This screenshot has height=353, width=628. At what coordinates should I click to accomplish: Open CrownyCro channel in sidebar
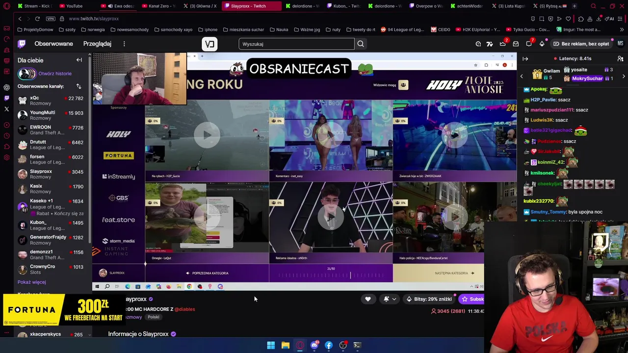tap(51, 269)
